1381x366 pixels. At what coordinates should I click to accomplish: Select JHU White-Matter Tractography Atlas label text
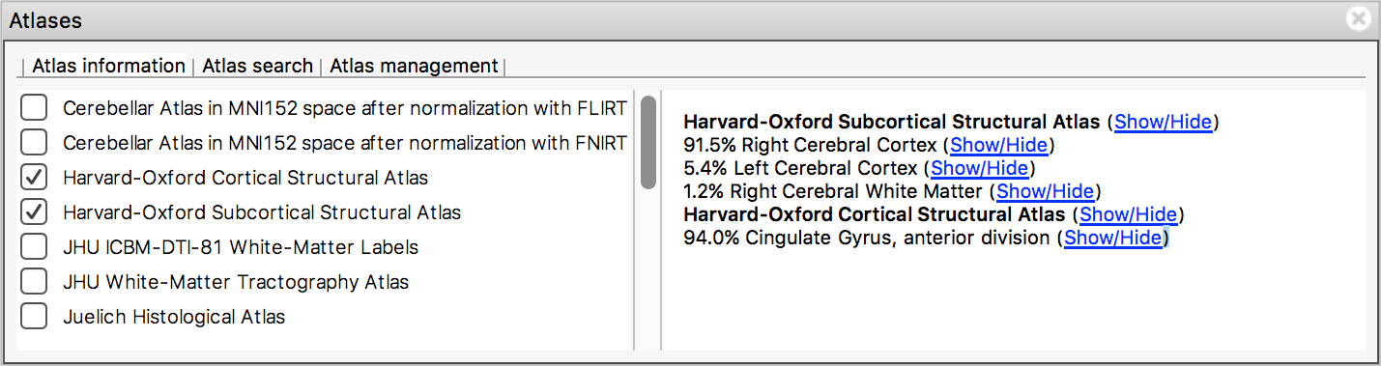coord(236,282)
